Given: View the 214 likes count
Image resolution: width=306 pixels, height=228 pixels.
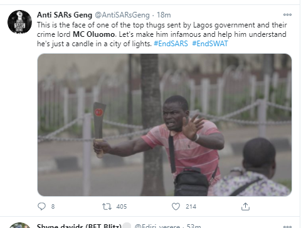Looking at the screenshot, I should 191,207.
